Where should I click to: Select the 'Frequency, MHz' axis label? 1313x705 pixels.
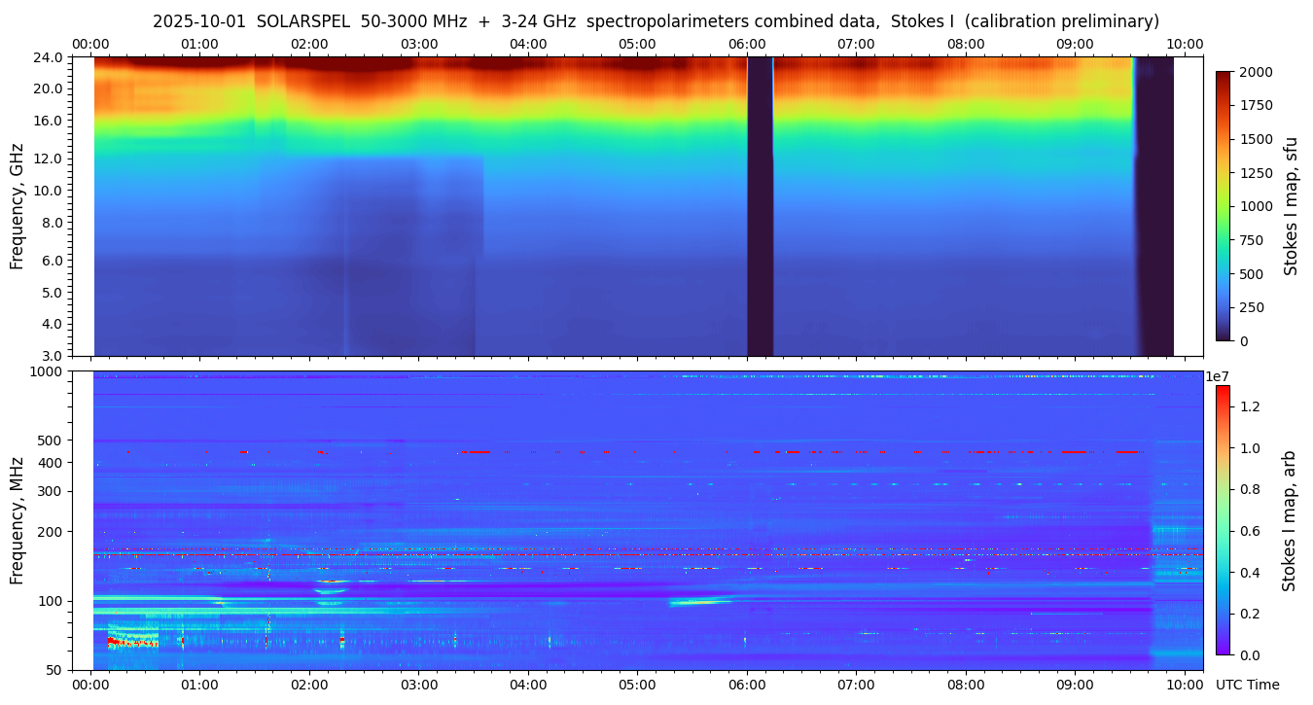pyautogui.click(x=17, y=519)
